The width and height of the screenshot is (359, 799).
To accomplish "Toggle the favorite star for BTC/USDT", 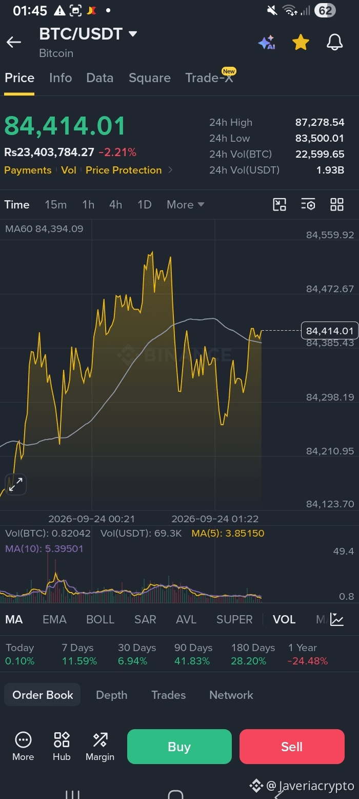I will pyautogui.click(x=301, y=43).
